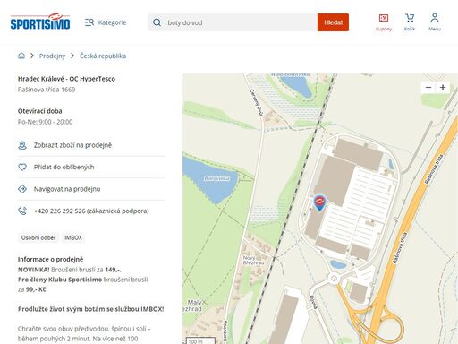Click the Sportisimo logo
Viewport: 458px width, 344px height.
(40, 21)
